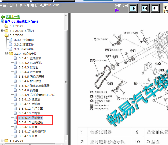
Task: Open 3.3.4.18 缸体 page
Action: 28,136
